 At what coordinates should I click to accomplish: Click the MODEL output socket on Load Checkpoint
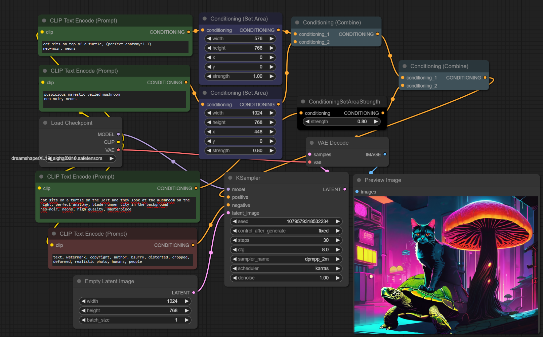(x=118, y=134)
